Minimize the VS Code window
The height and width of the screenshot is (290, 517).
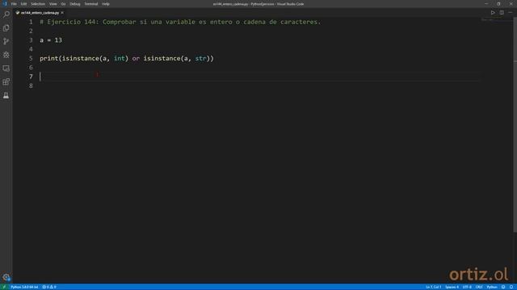(x=486, y=4)
